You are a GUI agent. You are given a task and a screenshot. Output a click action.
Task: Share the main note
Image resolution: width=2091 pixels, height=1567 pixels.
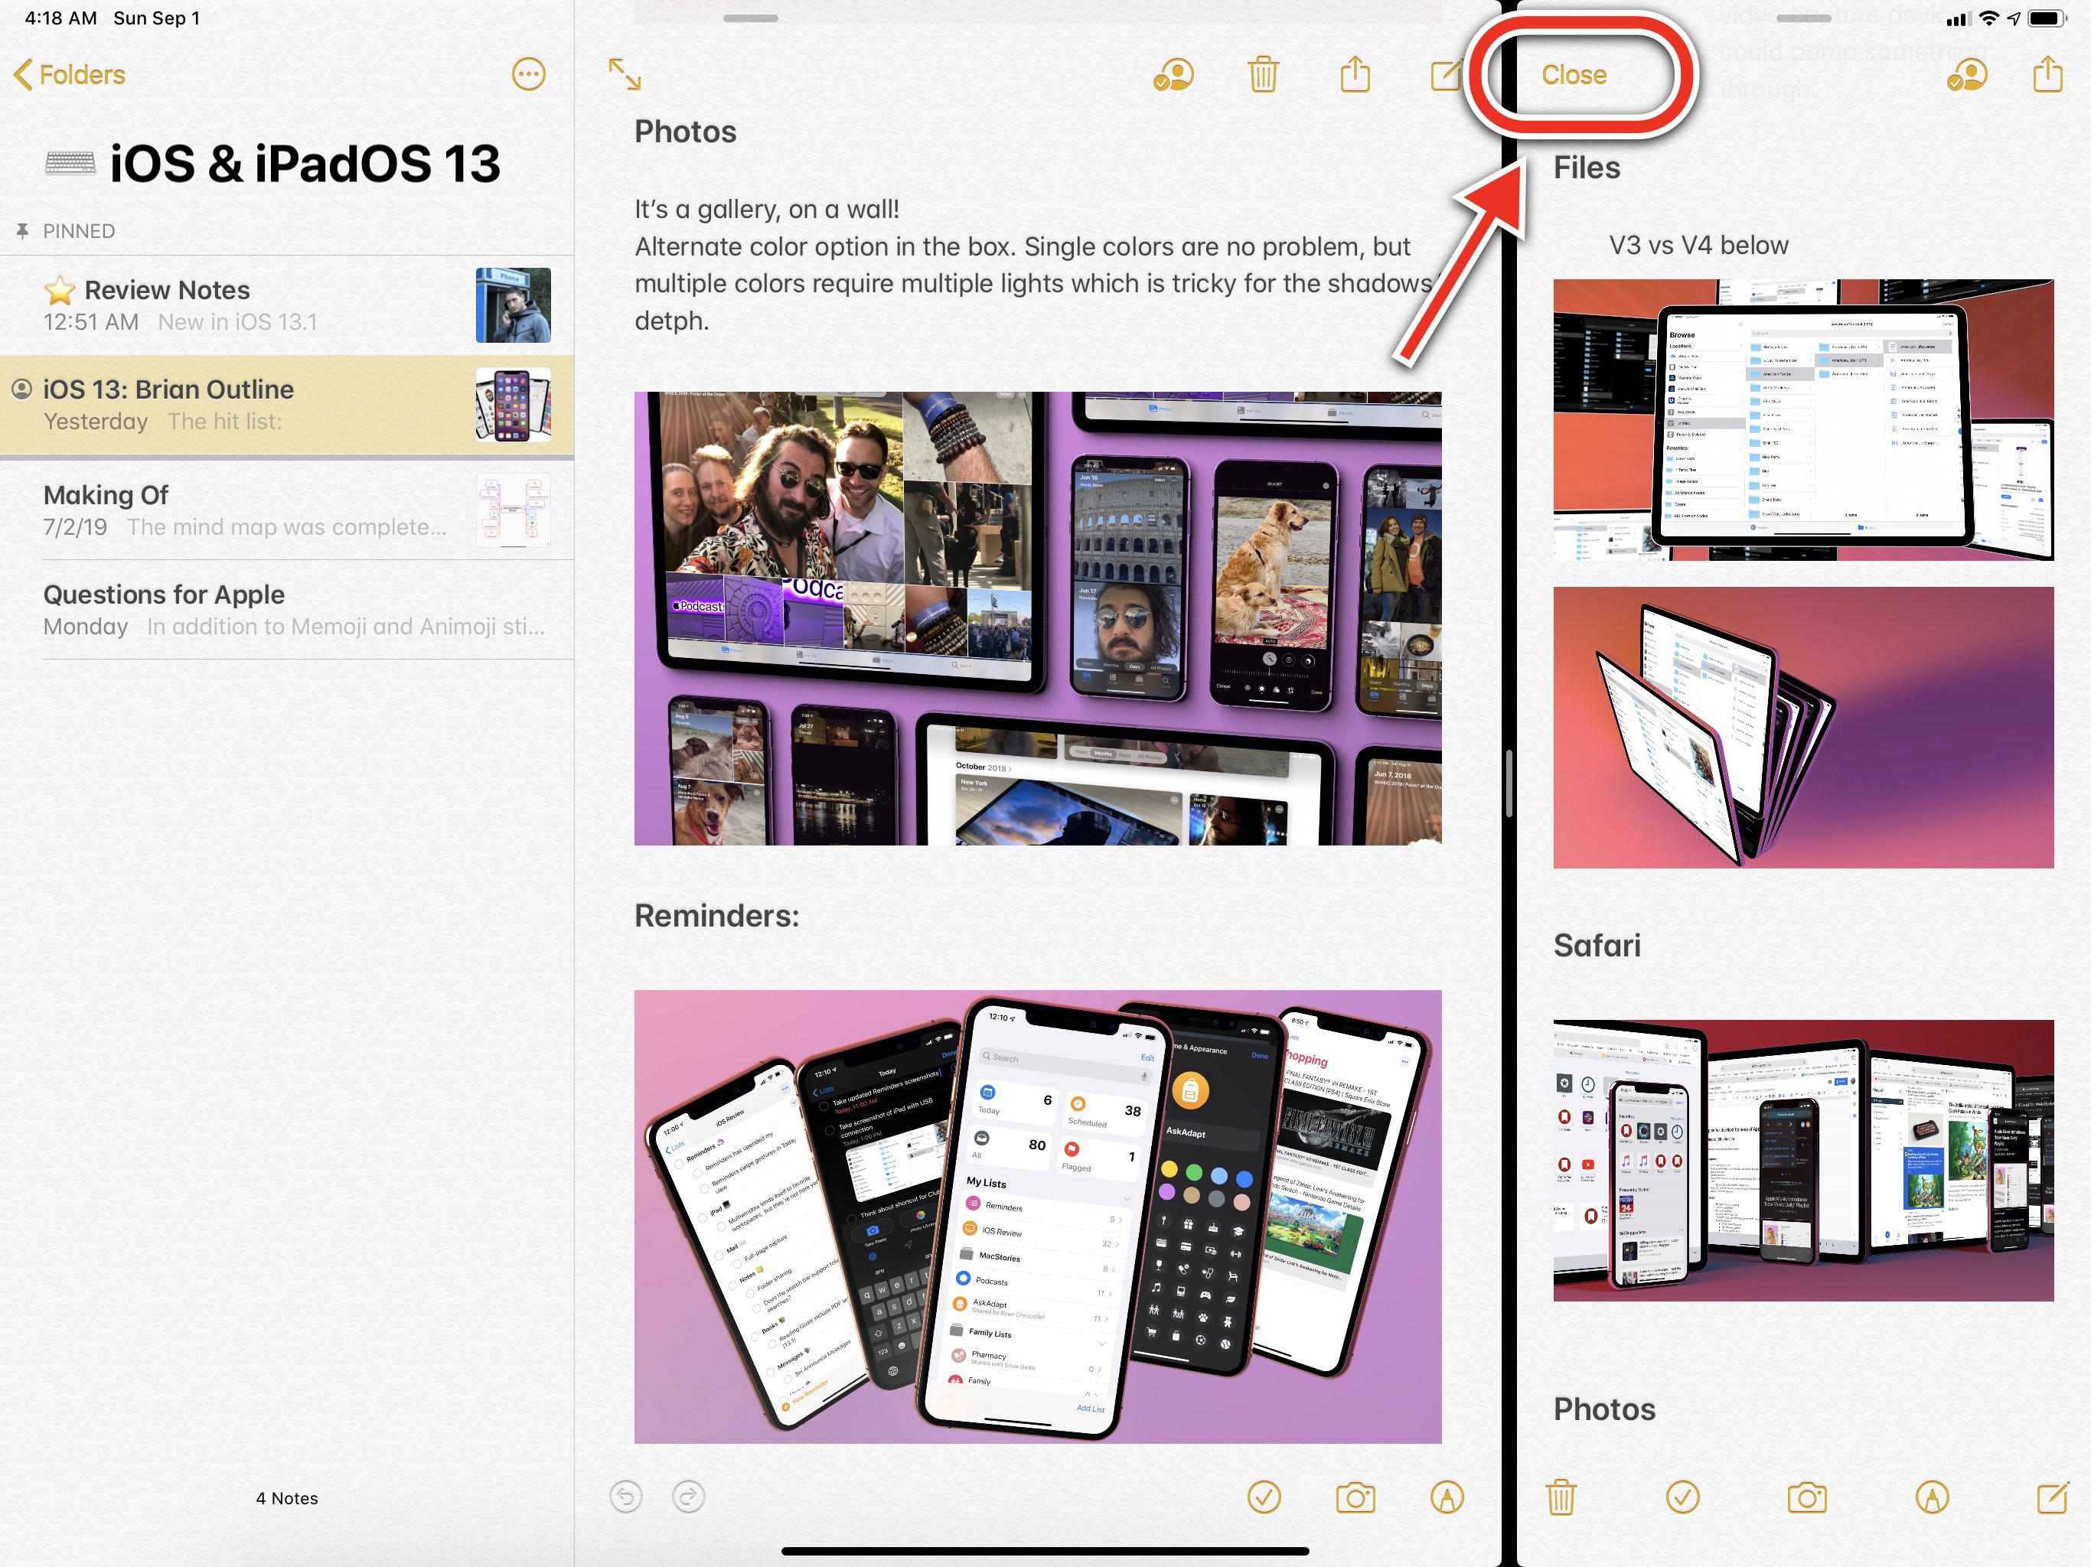point(1355,73)
